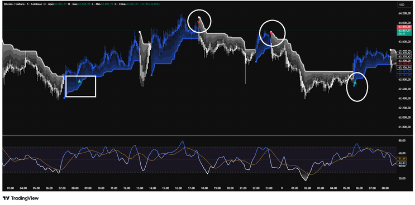Click the day 9 date label on time axis
The height and width of the screenshot is (205, 415).
tap(282, 188)
